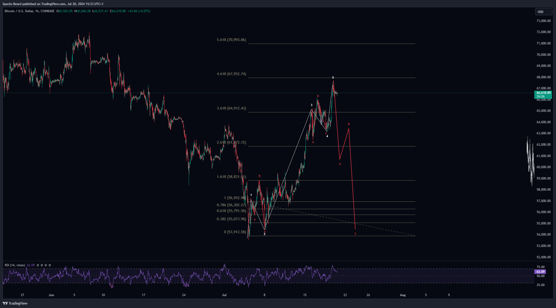556x308 pixels.
Task: Click the RSI 25.00 axis label
Action: pyautogui.click(x=541, y=285)
